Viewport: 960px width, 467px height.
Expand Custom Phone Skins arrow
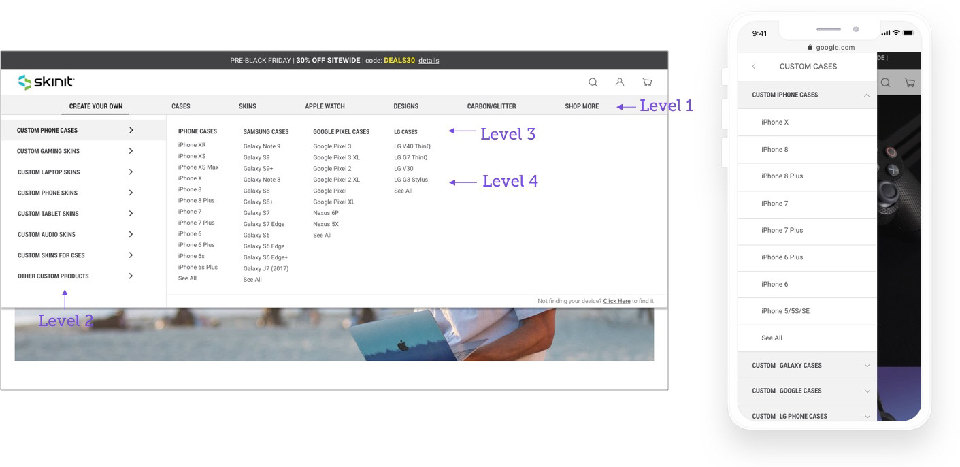pyautogui.click(x=131, y=193)
